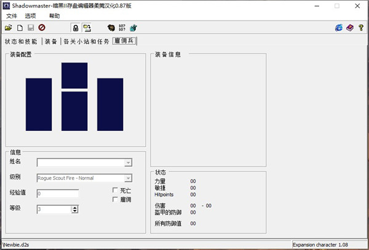Click the 等级 level number field

point(54,209)
